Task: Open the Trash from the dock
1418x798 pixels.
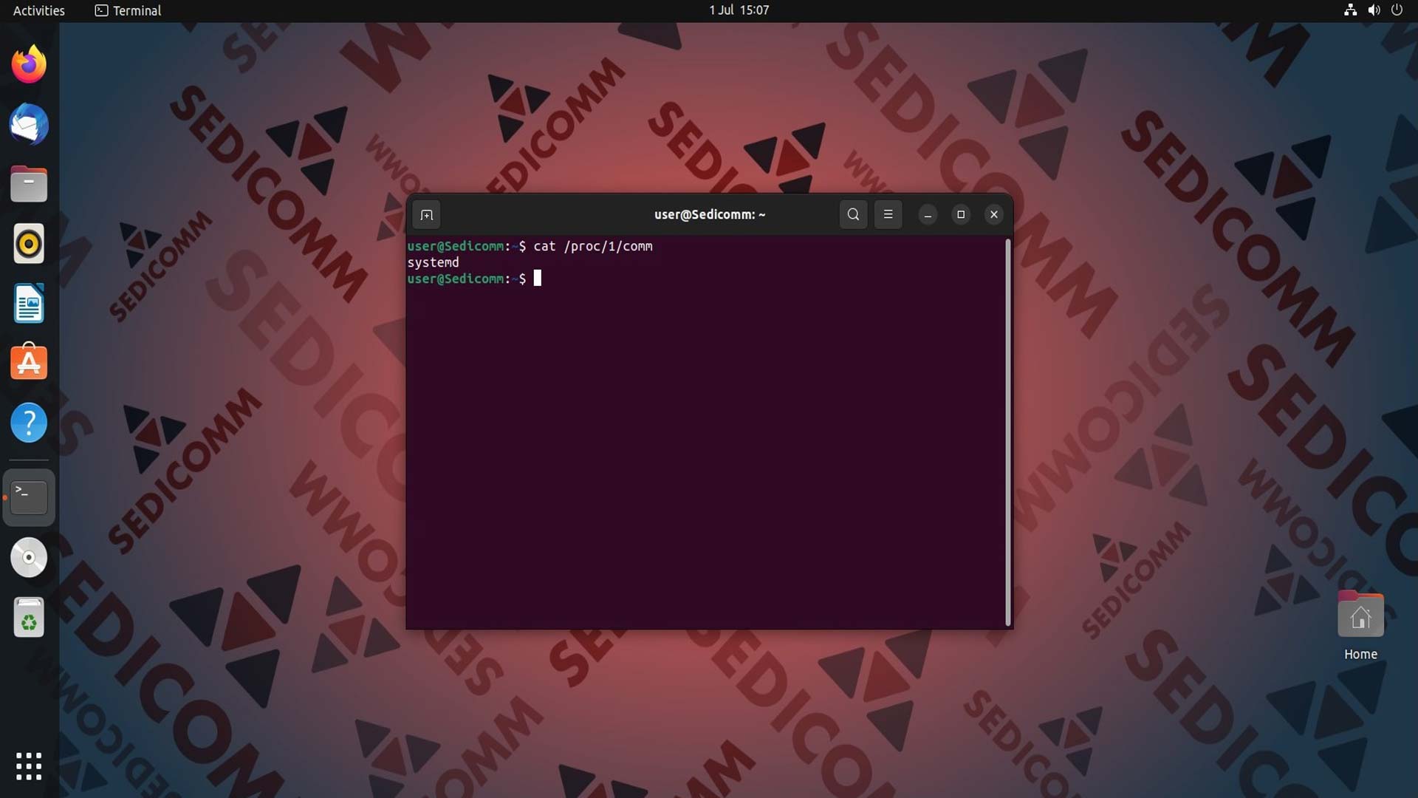Action: tap(29, 618)
